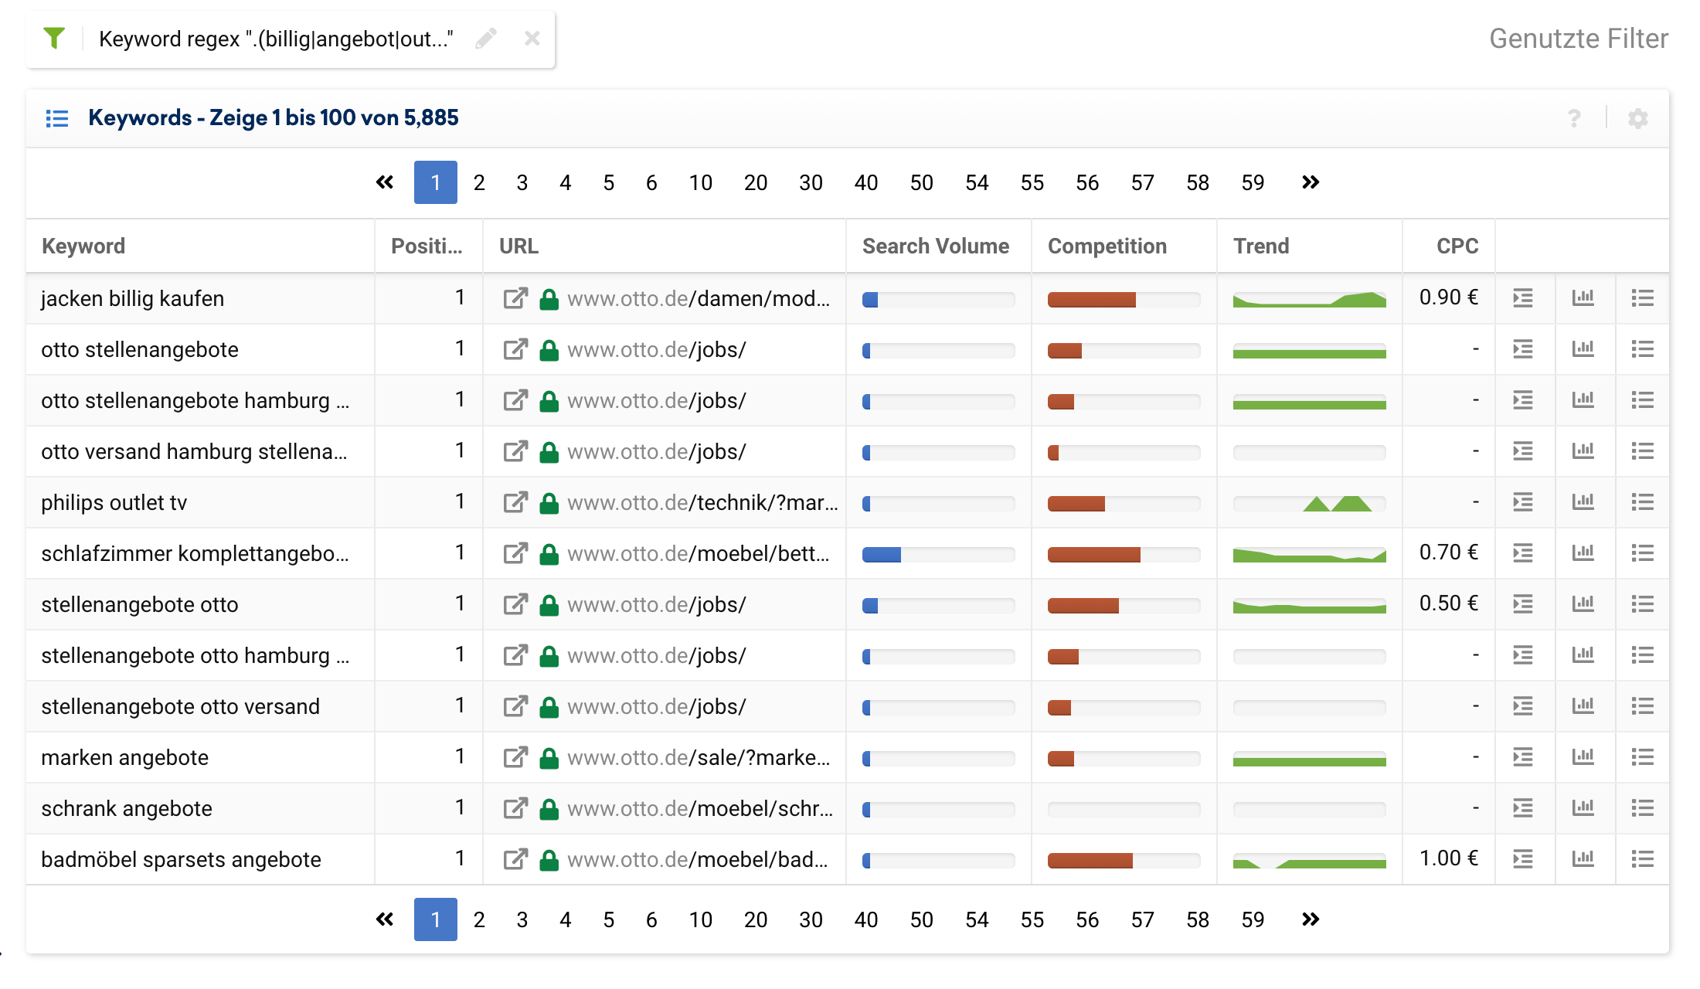The height and width of the screenshot is (989, 1700).
Task: Open keyword list icon for stellenangebote otto versand
Action: [x=1642, y=705]
